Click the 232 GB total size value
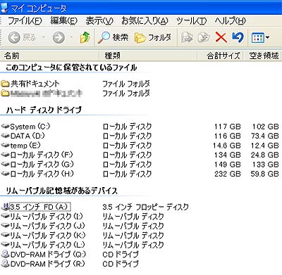 228,174
